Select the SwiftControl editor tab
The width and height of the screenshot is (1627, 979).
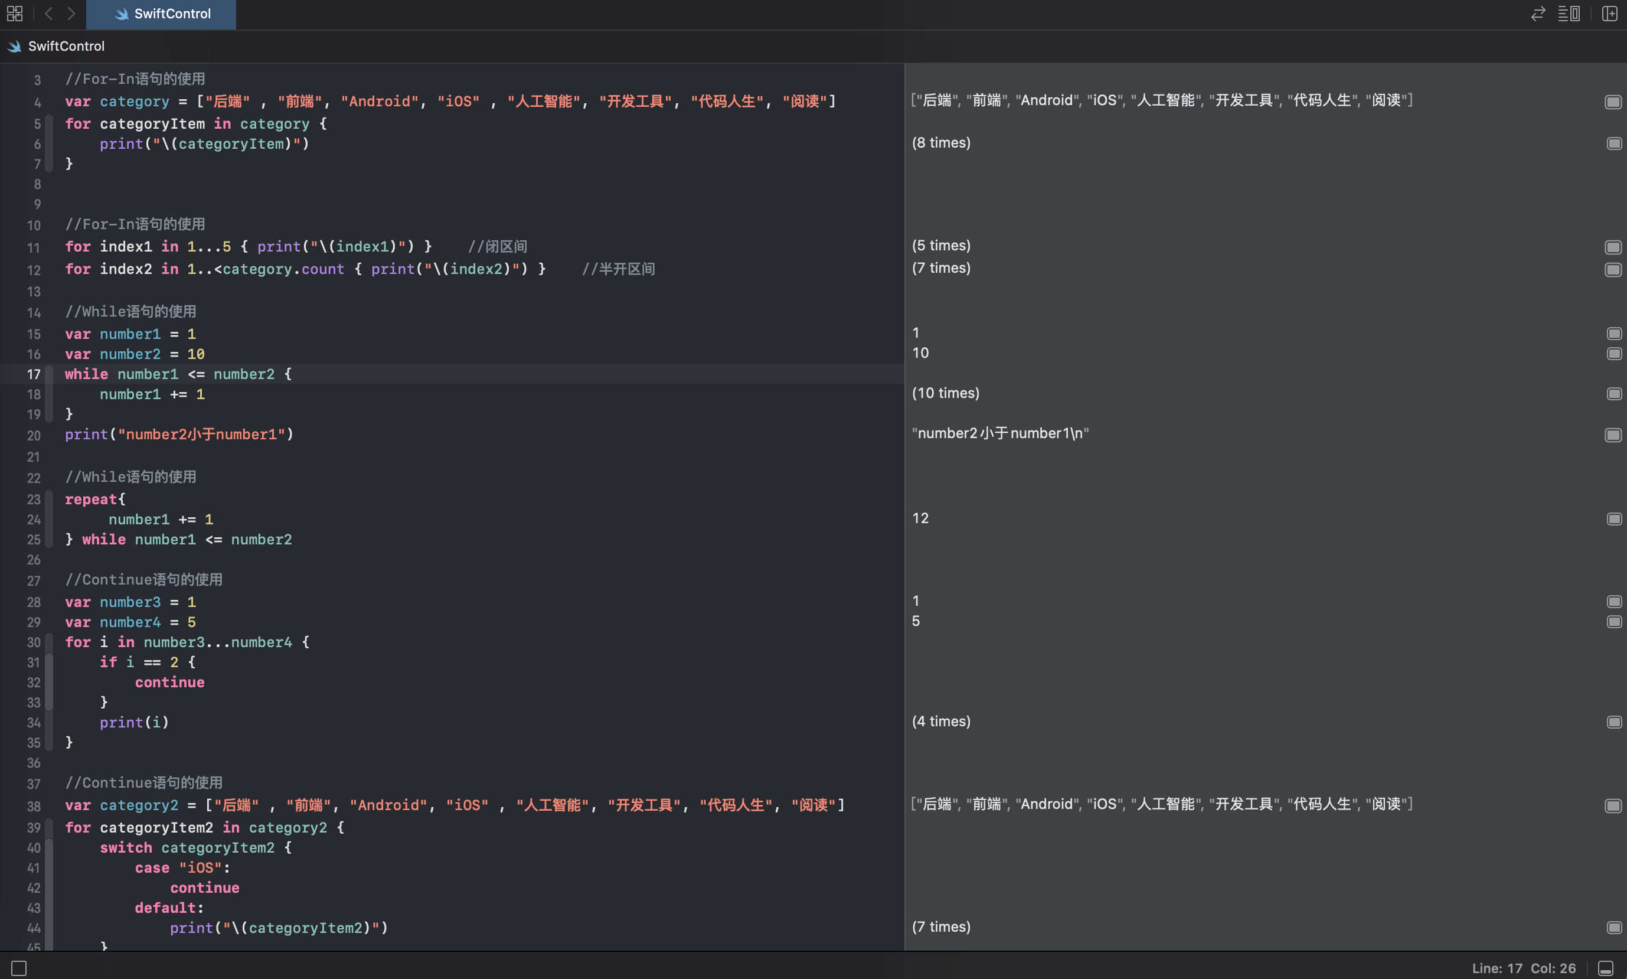[x=161, y=14]
